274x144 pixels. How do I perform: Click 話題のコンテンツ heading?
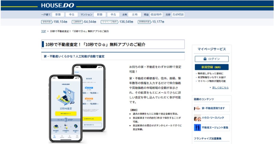(x=204, y=99)
